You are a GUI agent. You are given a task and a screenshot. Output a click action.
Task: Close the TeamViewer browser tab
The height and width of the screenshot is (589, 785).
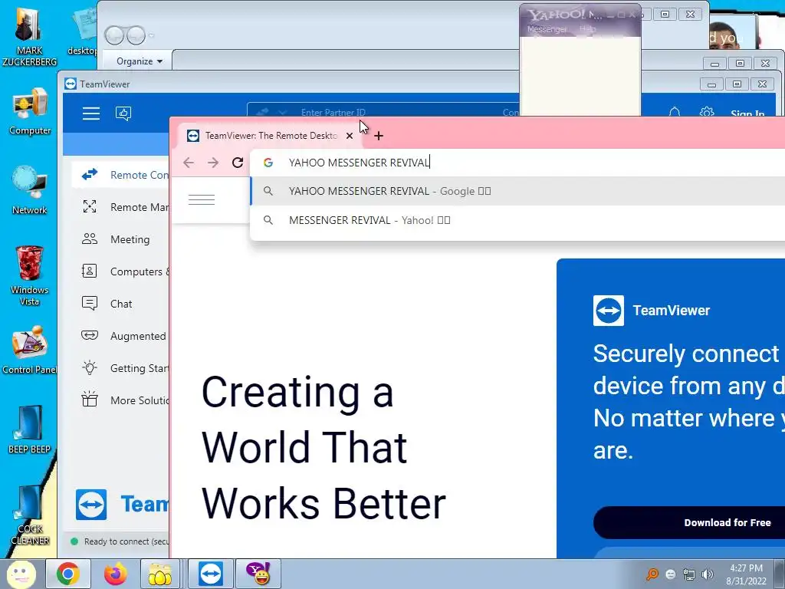(x=350, y=136)
